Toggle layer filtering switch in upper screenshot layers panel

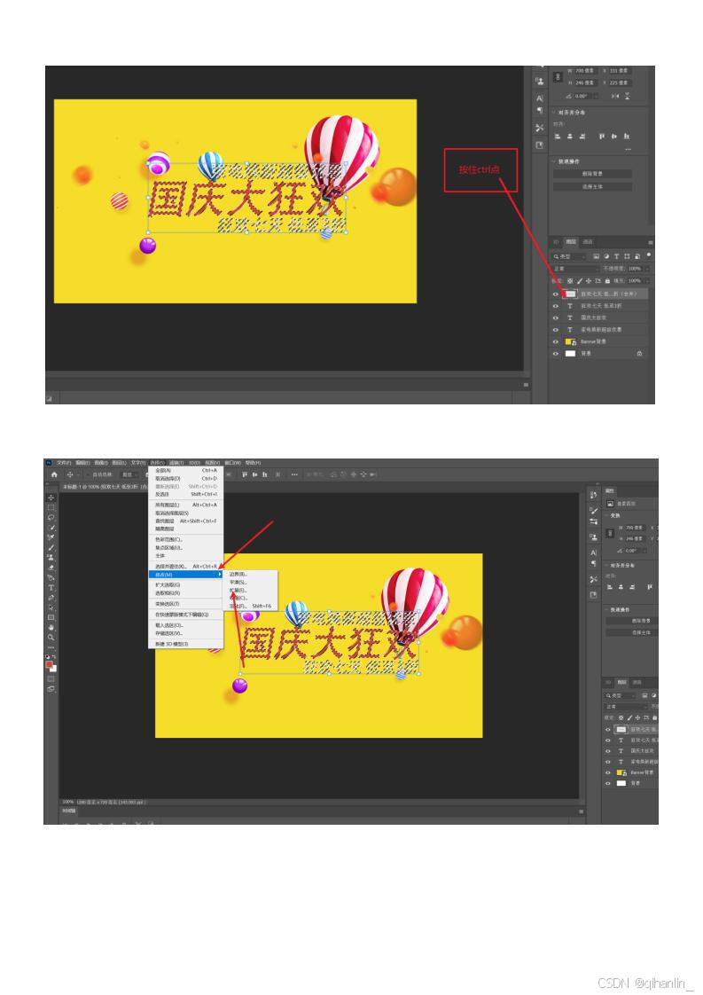648,255
